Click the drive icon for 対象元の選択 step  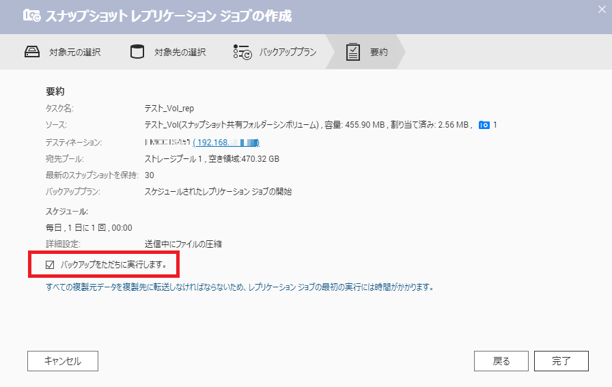tap(33, 53)
